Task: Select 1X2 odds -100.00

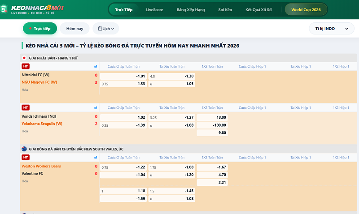Action: pyautogui.click(x=212, y=125)
